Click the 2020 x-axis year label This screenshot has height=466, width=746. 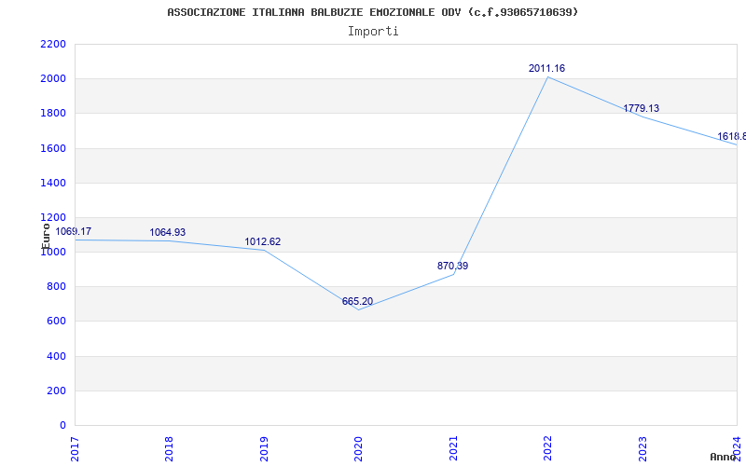pyautogui.click(x=359, y=449)
